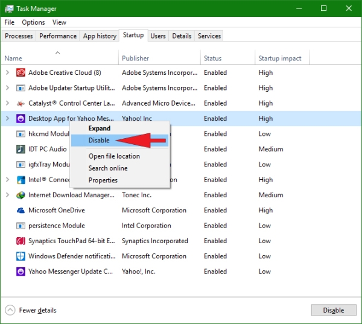This screenshot has height=324, width=362.
Task: Switch to the App history tab
Action: pos(100,36)
